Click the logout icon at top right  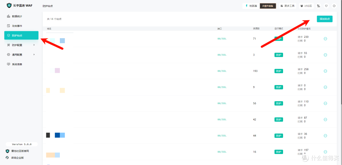click(335, 6)
